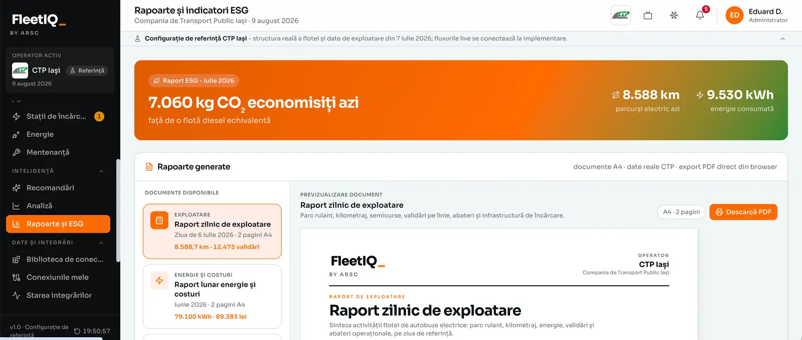This screenshot has width=802, height=340.
Task: Click the "energie consumată" label
Action: [742, 109]
